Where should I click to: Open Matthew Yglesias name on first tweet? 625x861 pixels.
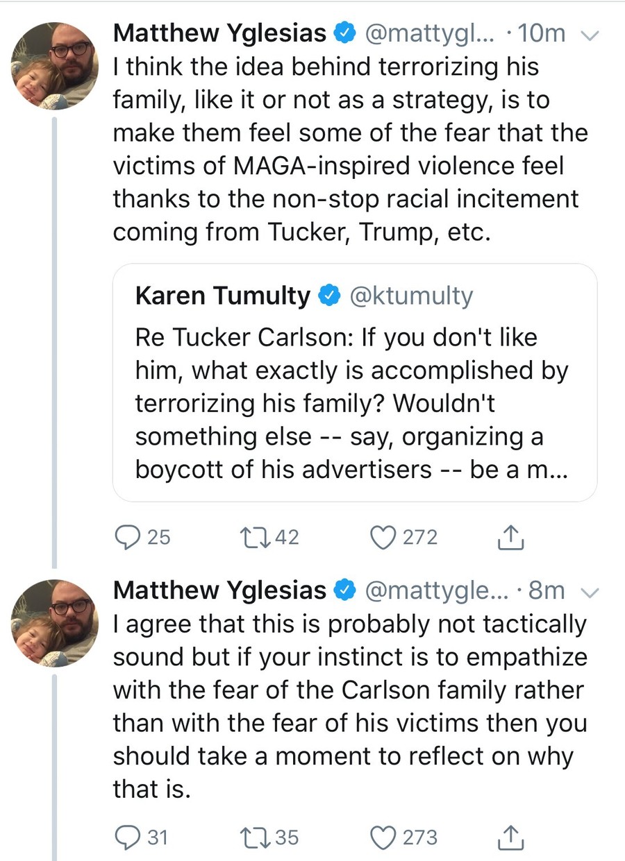(x=219, y=33)
